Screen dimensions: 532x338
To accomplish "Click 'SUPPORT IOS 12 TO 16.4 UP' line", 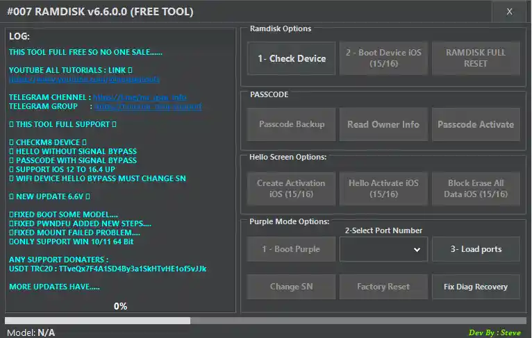I will [62, 169].
